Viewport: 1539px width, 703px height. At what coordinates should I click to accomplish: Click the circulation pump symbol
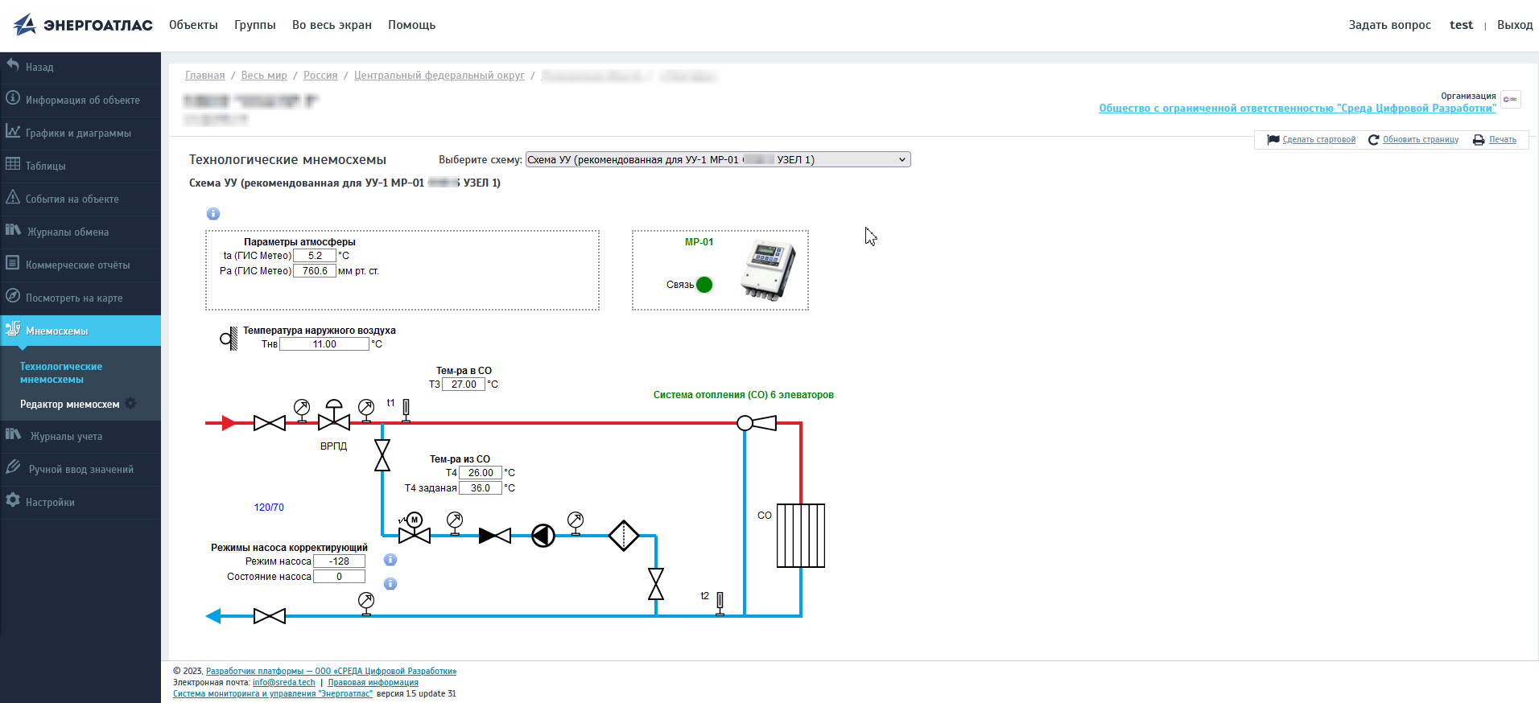(x=543, y=536)
